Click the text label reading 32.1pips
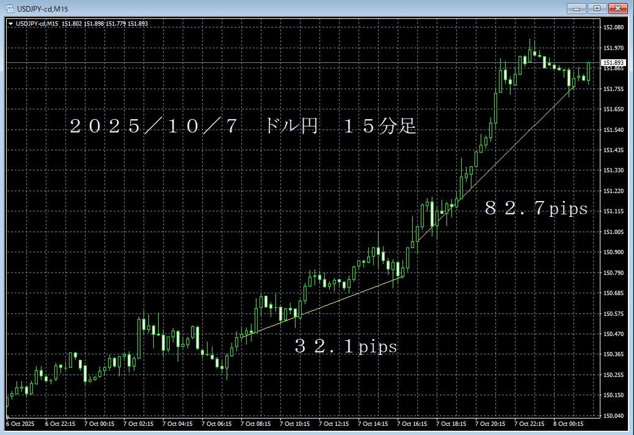 [346, 346]
